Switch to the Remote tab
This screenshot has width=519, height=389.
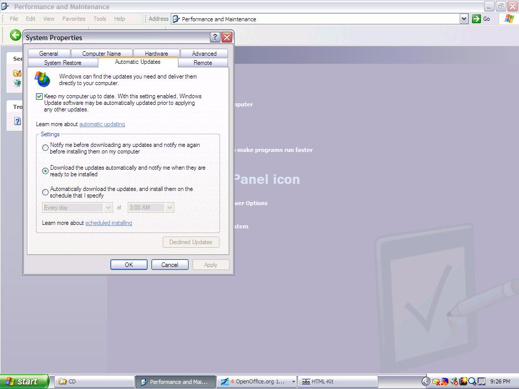coord(203,62)
